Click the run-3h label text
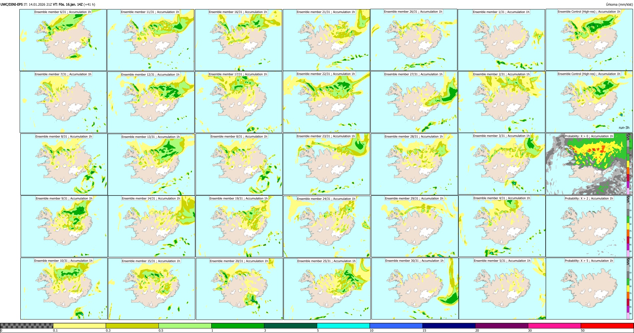The width and height of the screenshot is (634, 333). (624, 128)
